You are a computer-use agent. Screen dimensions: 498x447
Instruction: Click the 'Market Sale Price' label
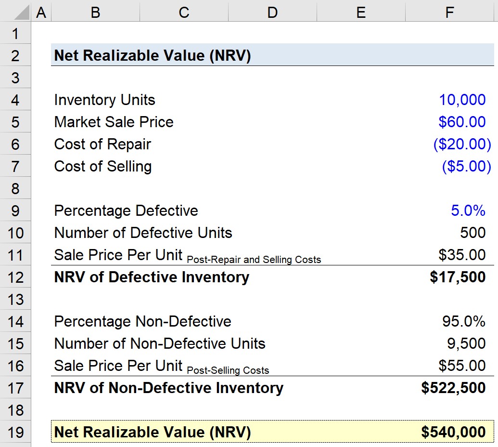[114, 122]
